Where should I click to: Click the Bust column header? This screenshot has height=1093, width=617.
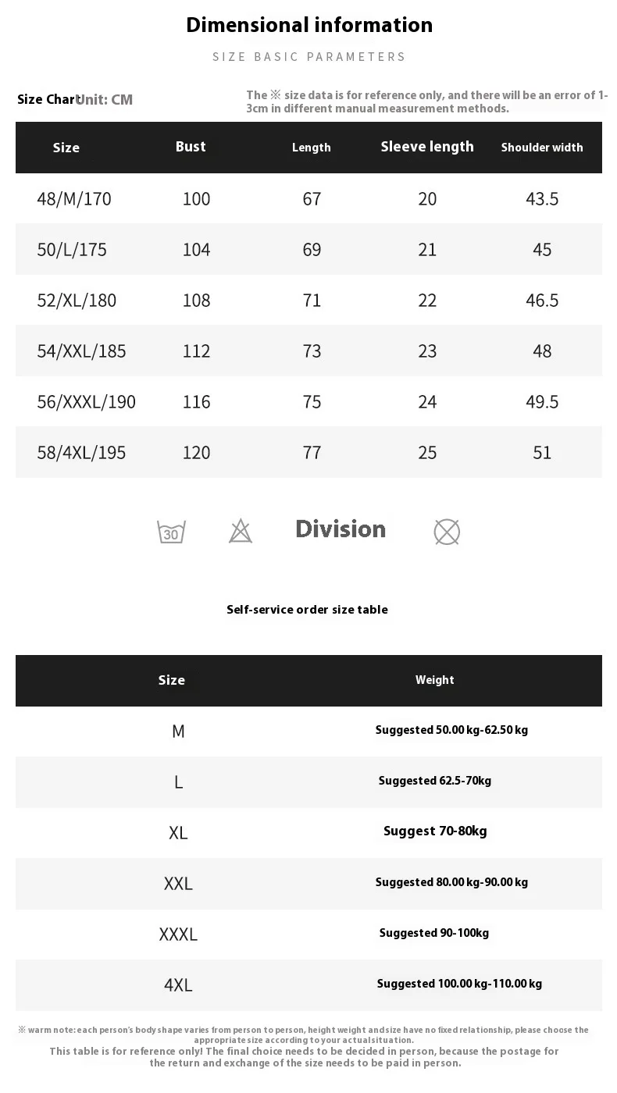point(191,147)
